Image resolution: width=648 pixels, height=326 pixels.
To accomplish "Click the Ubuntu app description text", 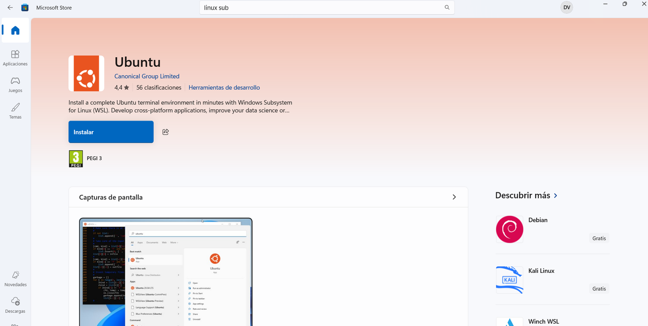I will click(x=181, y=106).
